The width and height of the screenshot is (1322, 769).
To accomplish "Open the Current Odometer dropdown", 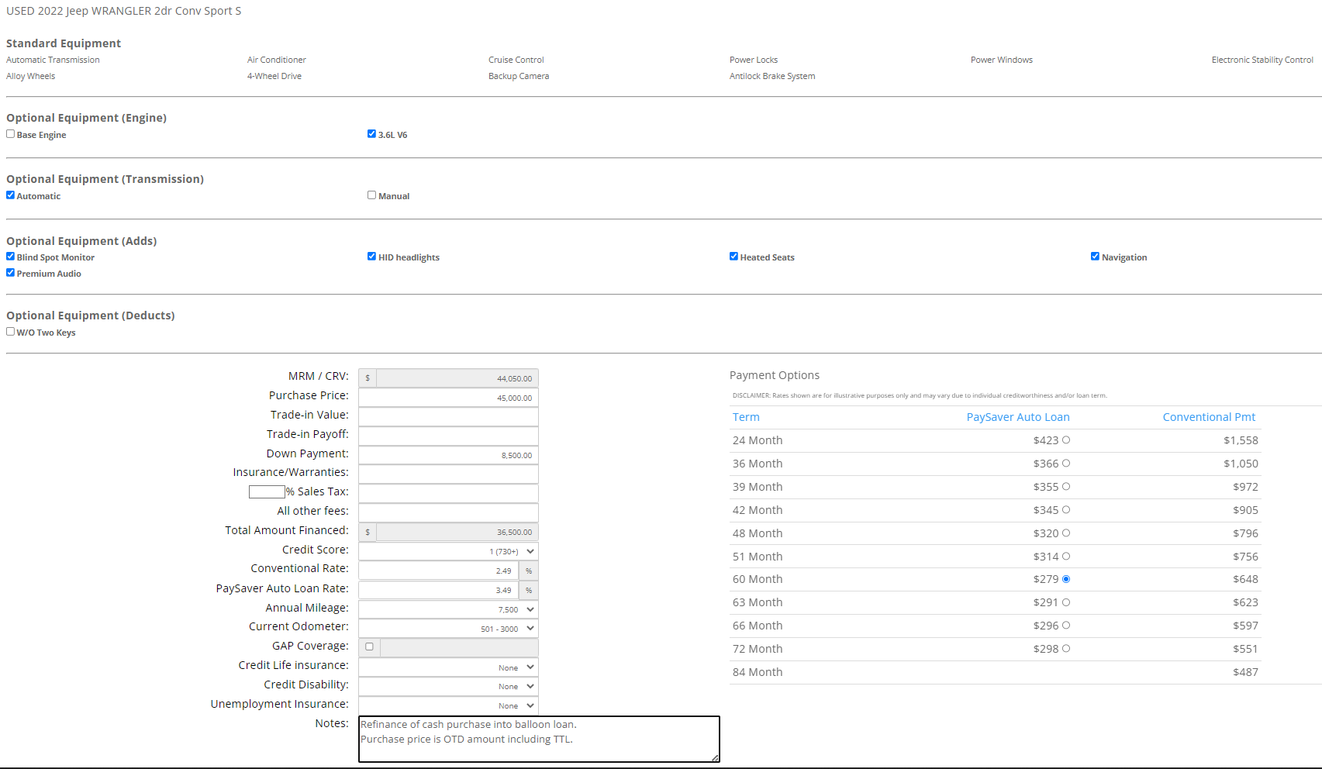I will coord(448,629).
